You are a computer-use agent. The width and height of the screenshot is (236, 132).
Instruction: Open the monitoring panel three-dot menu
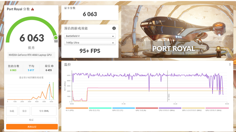coord(230,64)
